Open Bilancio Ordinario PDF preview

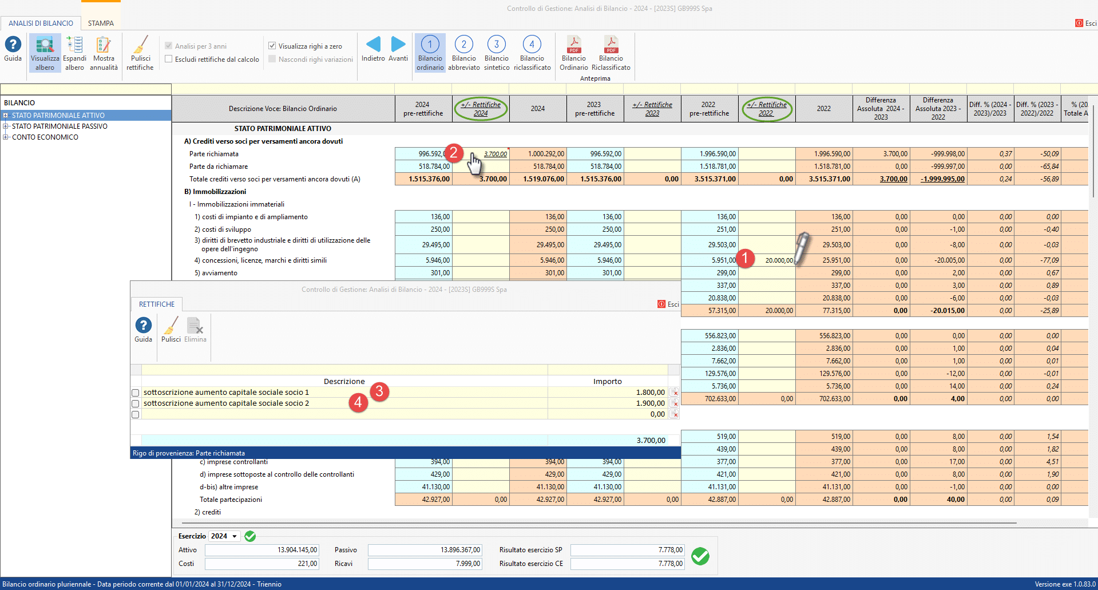coord(574,53)
